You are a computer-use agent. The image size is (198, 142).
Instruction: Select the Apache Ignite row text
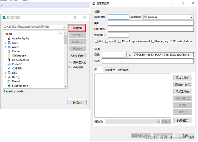(21, 38)
